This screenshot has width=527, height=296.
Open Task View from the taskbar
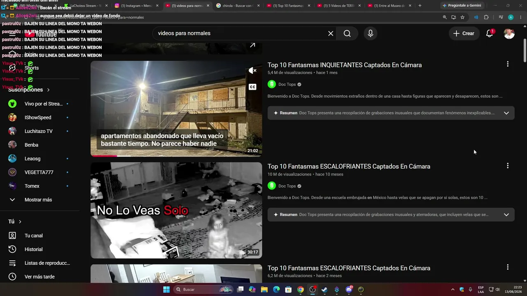click(x=240, y=289)
